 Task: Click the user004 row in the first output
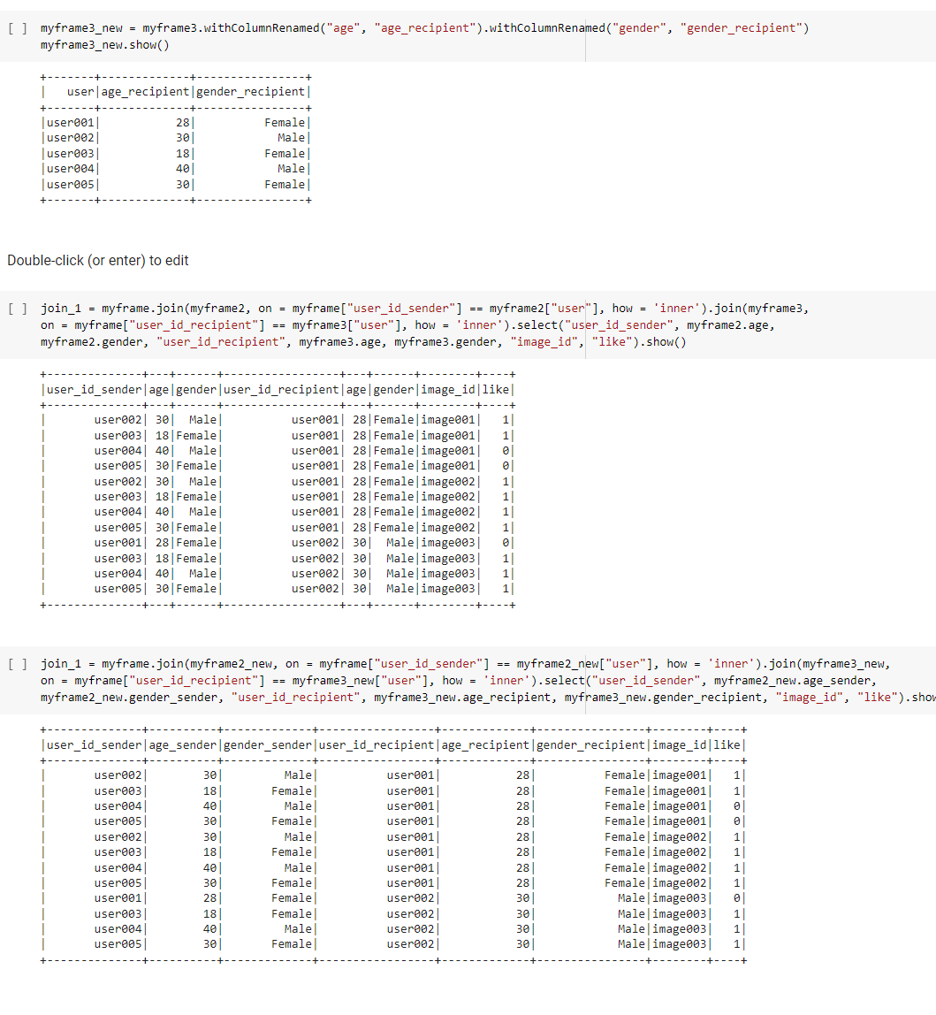tap(176, 168)
